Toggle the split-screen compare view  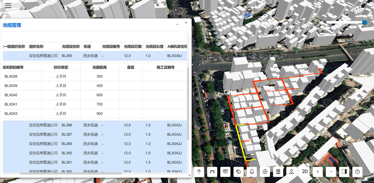(x=344, y=172)
